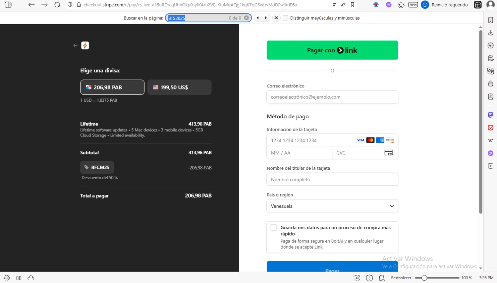Bookmark this page from address bar
Image resolution: width=497 pixels, height=283 pixels.
coord(353,5)
